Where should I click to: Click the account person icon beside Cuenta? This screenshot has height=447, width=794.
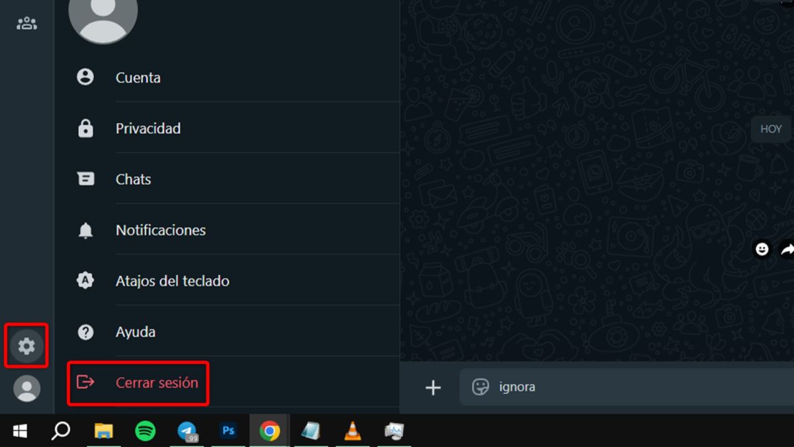coord(85,77)
